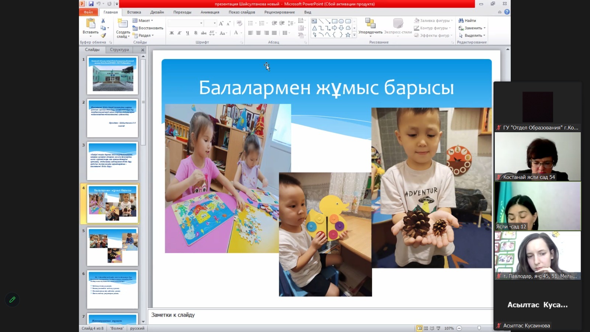
Task: Toggle italic К formatting
Action: (180, 33)
